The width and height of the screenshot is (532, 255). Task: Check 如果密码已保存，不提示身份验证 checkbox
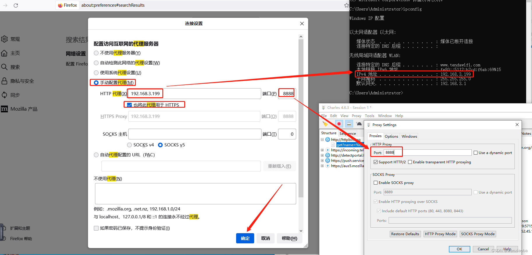tap(96, 228)
